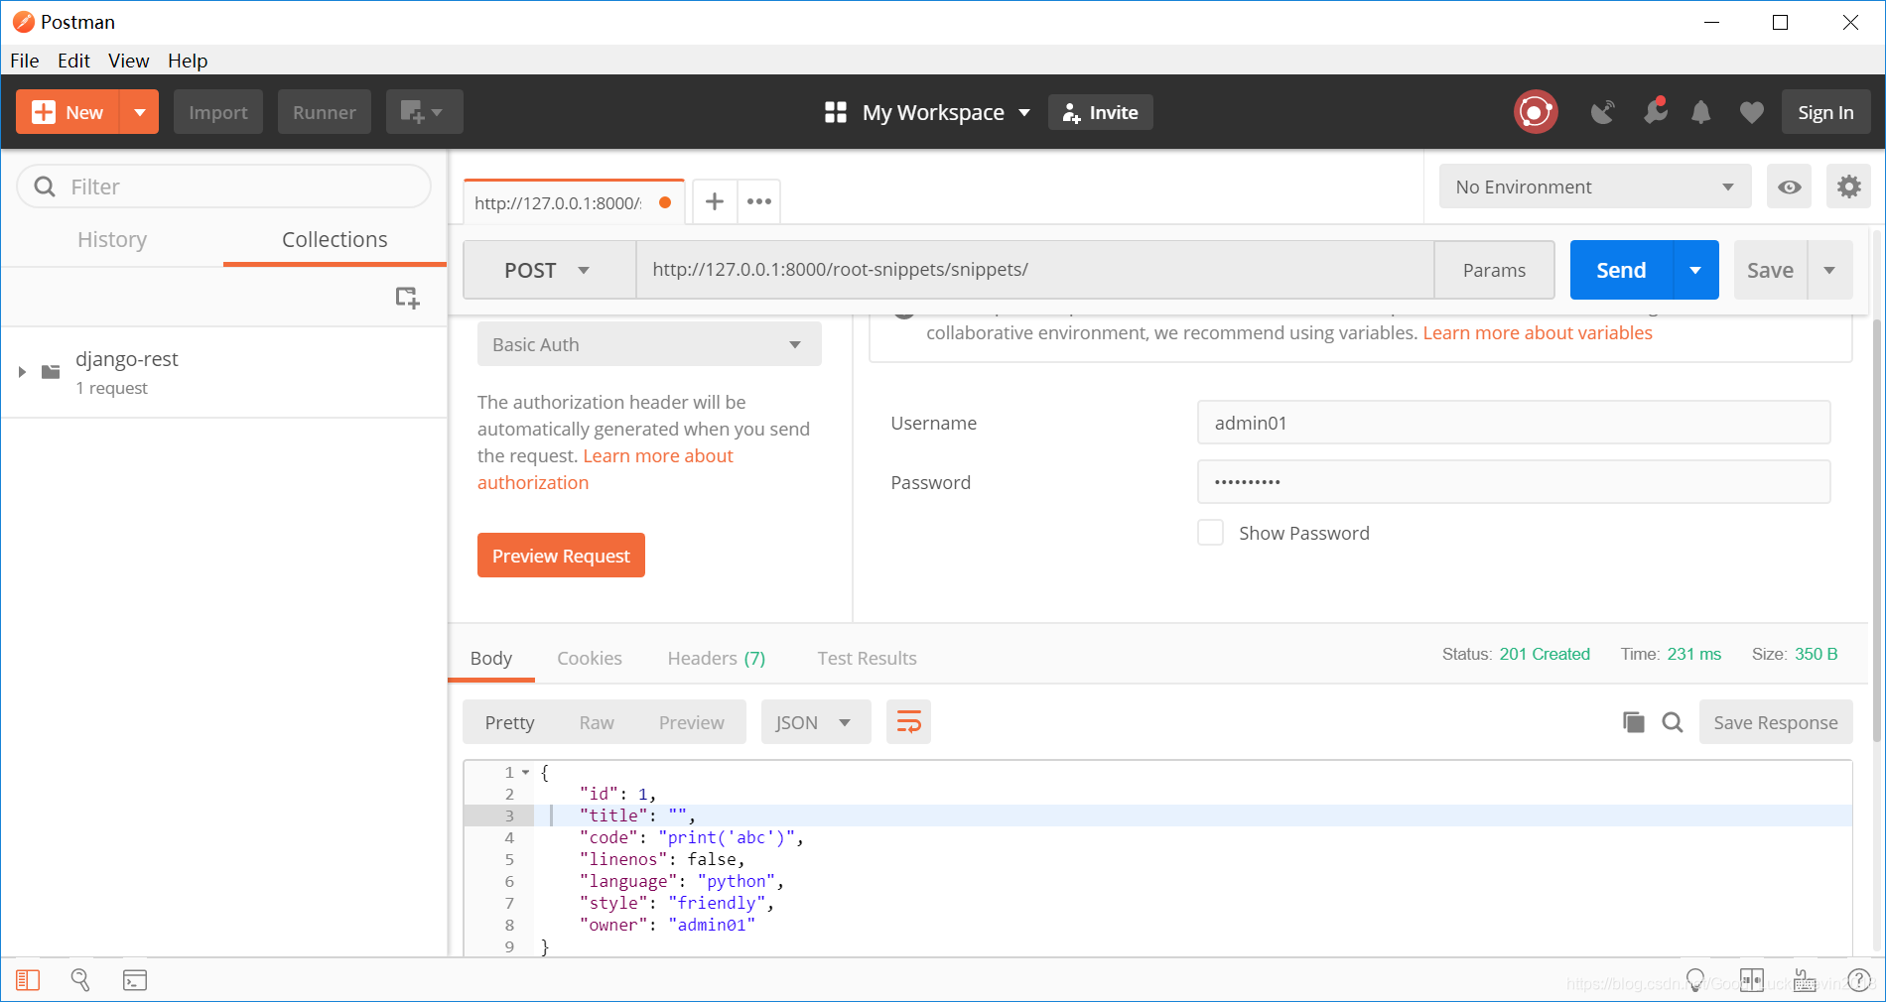Click the Save button
The image size is (1886, 1002).
(1770, 270)
